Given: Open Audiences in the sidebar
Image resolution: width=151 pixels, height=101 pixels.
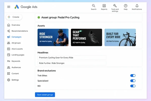Looking at the screenshot, I should pos(16,67).
